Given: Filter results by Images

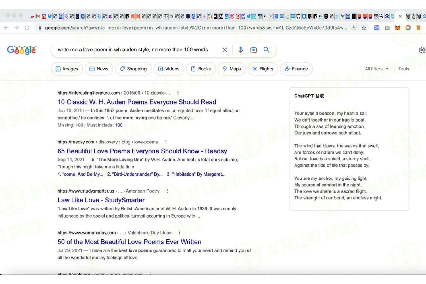Looking at the screenshot, I should pyautogui.click(x=67, y=69).
